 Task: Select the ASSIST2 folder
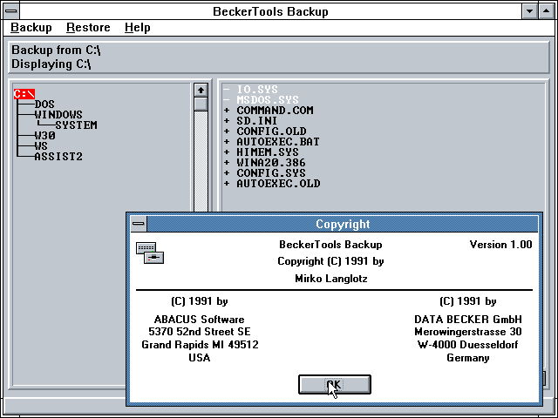tap(58, 157)
